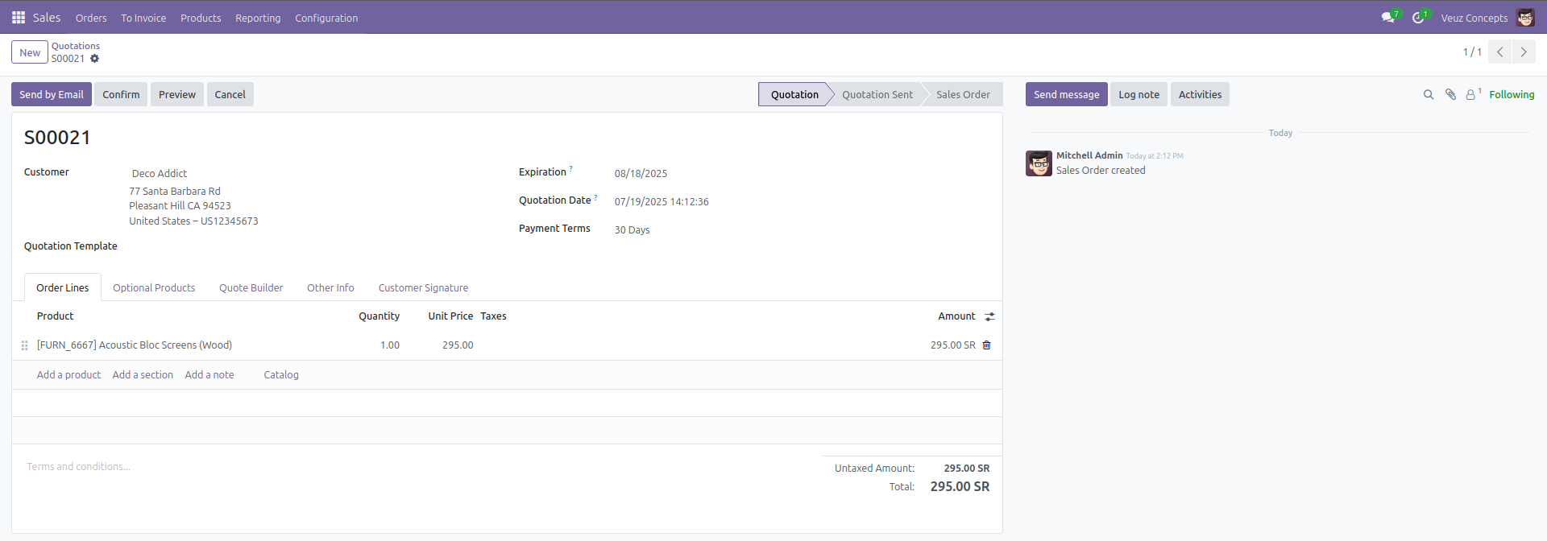Click the Send by Email button
The height and width of the screenshot is (541, 1547).
tap(52, 95)
